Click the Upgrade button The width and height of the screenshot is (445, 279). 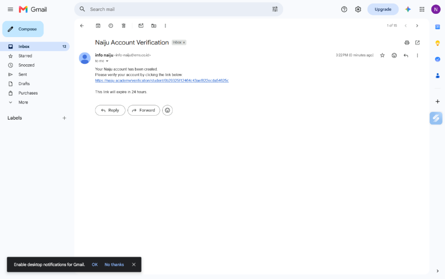(383, 9)
